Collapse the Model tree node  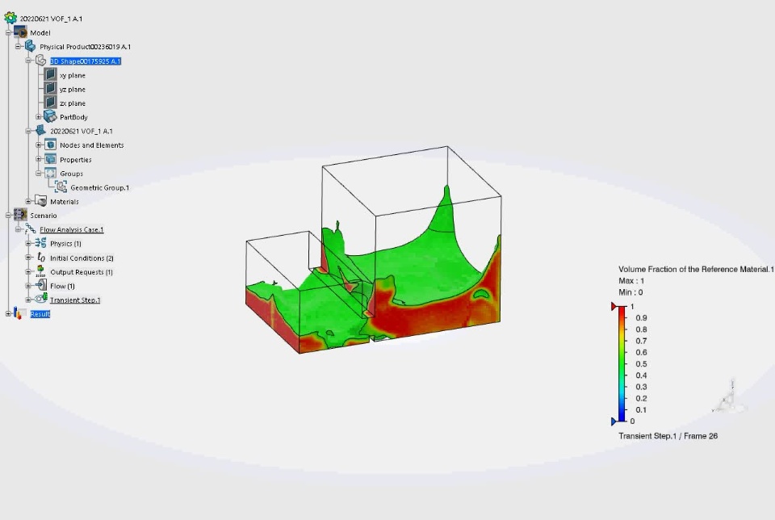pyautogui.click(x=8, y=32)
